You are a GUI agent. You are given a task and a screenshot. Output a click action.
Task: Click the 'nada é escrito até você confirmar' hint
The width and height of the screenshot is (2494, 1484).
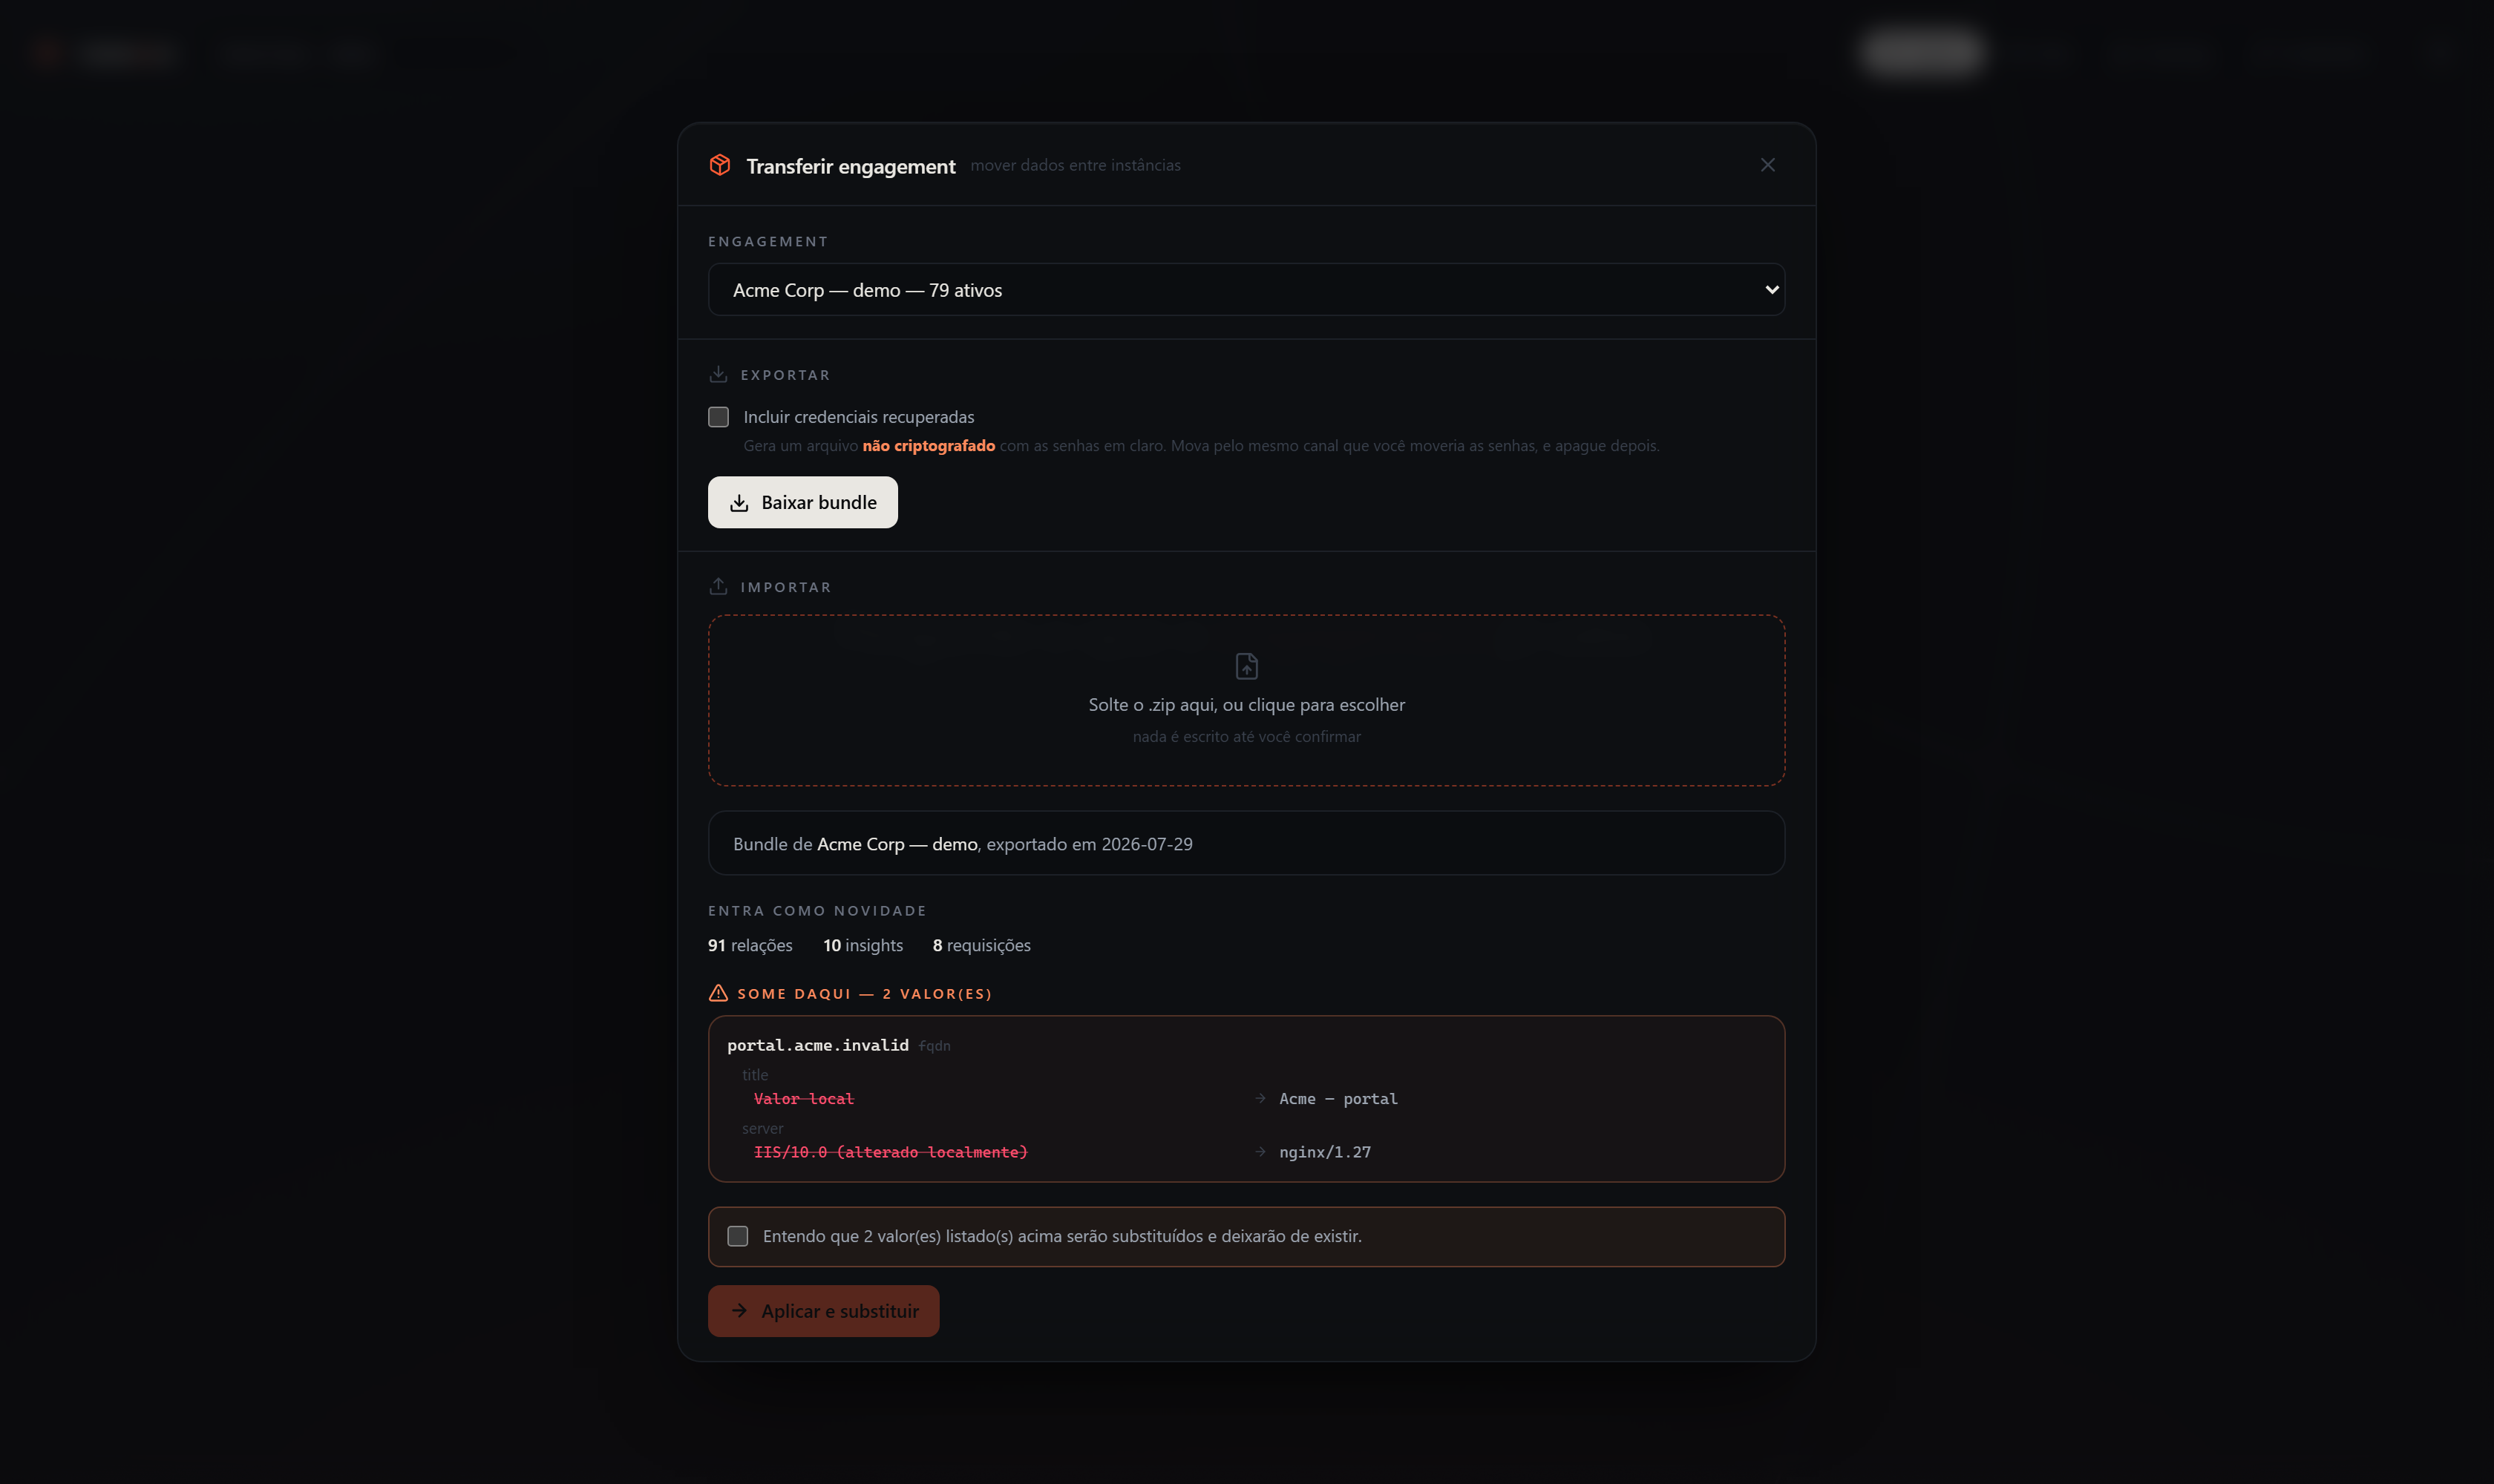[1246, 737]
